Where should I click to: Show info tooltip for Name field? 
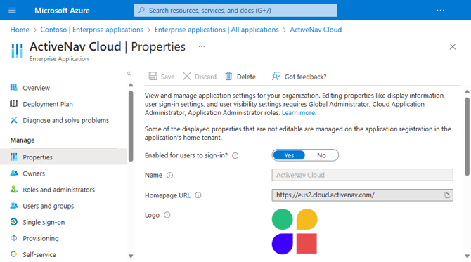[x=169, y=176]
